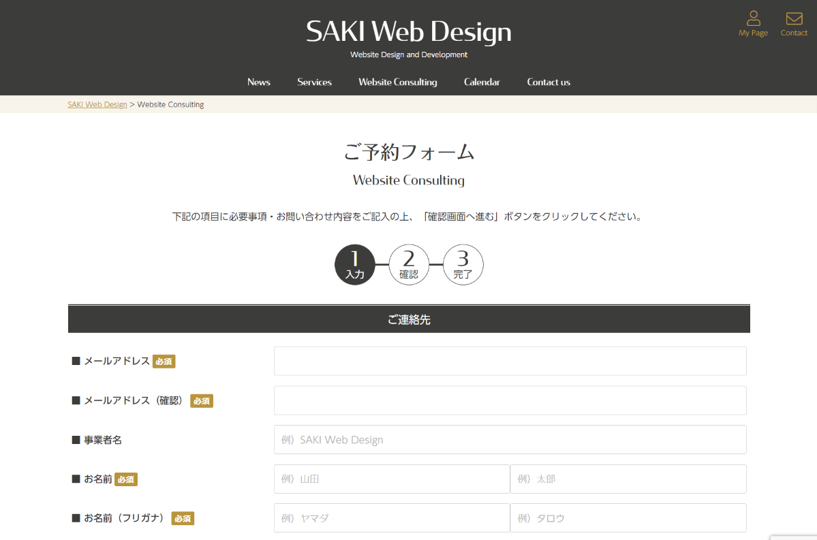
Task: Follow the SAKI Web Design breadcrumb link
Action: point(97,104)
